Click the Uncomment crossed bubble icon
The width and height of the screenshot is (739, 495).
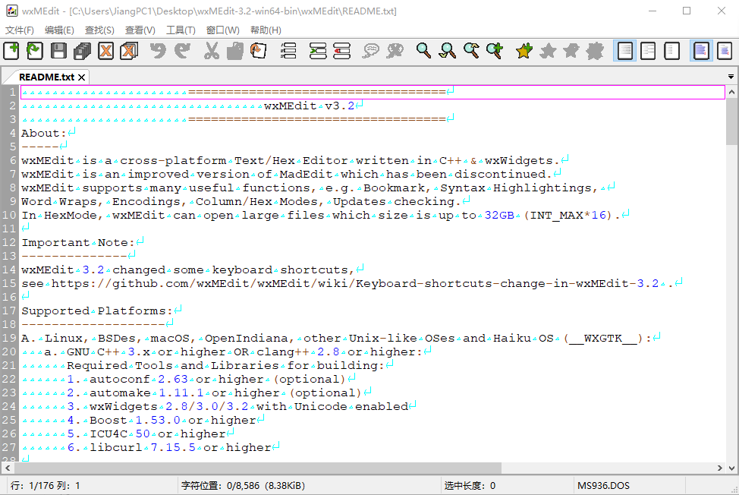coord(395,50)
